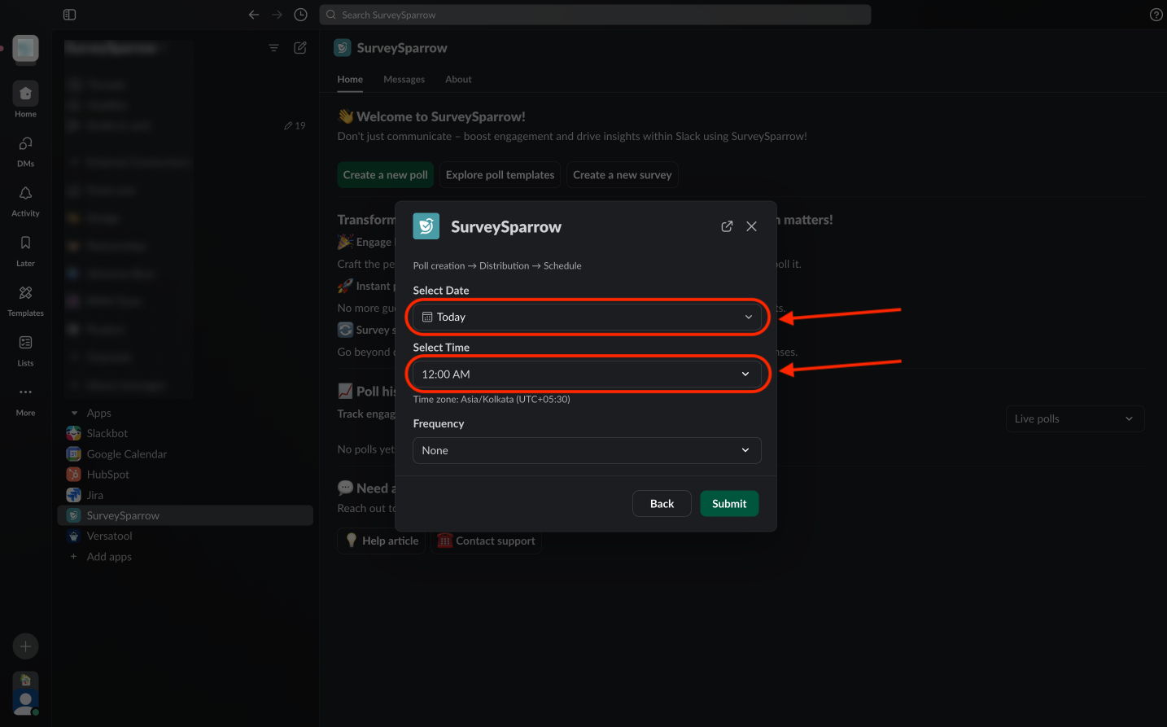Open Templates in the left rail
This screenshot has width=1167, height=727.
pos(25,294)
